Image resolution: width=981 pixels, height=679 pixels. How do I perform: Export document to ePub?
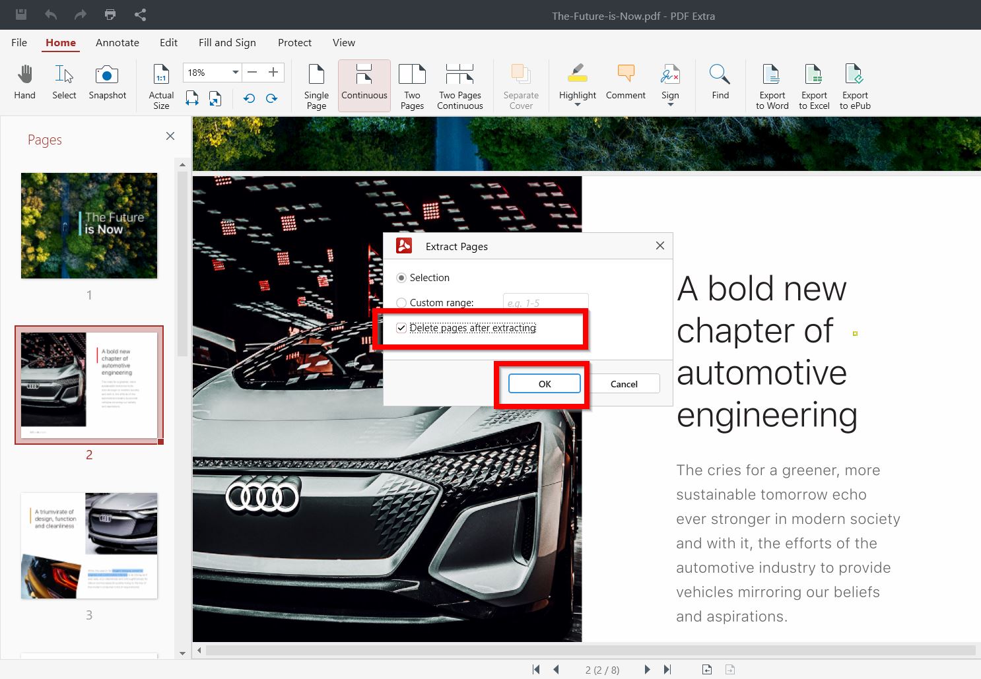pyautogui.click(x=855, y=86)
